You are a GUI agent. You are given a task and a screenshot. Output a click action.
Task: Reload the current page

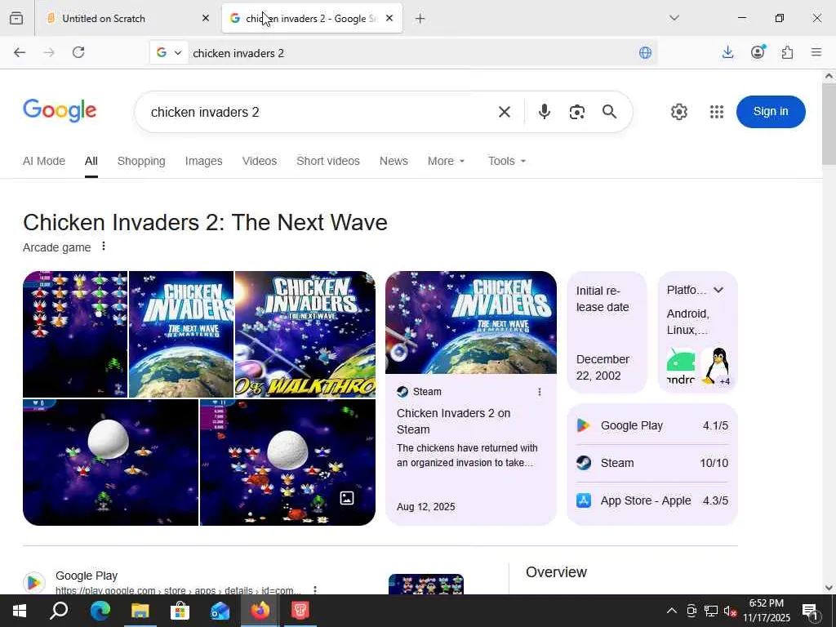78,52
